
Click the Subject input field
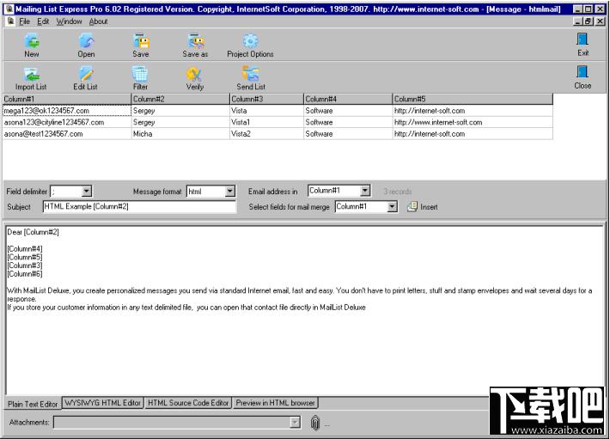(x=139, y=206)
